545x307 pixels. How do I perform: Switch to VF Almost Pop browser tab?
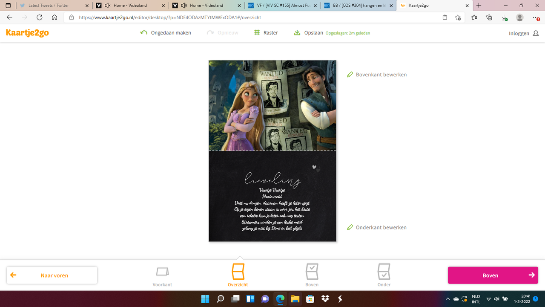283,6
